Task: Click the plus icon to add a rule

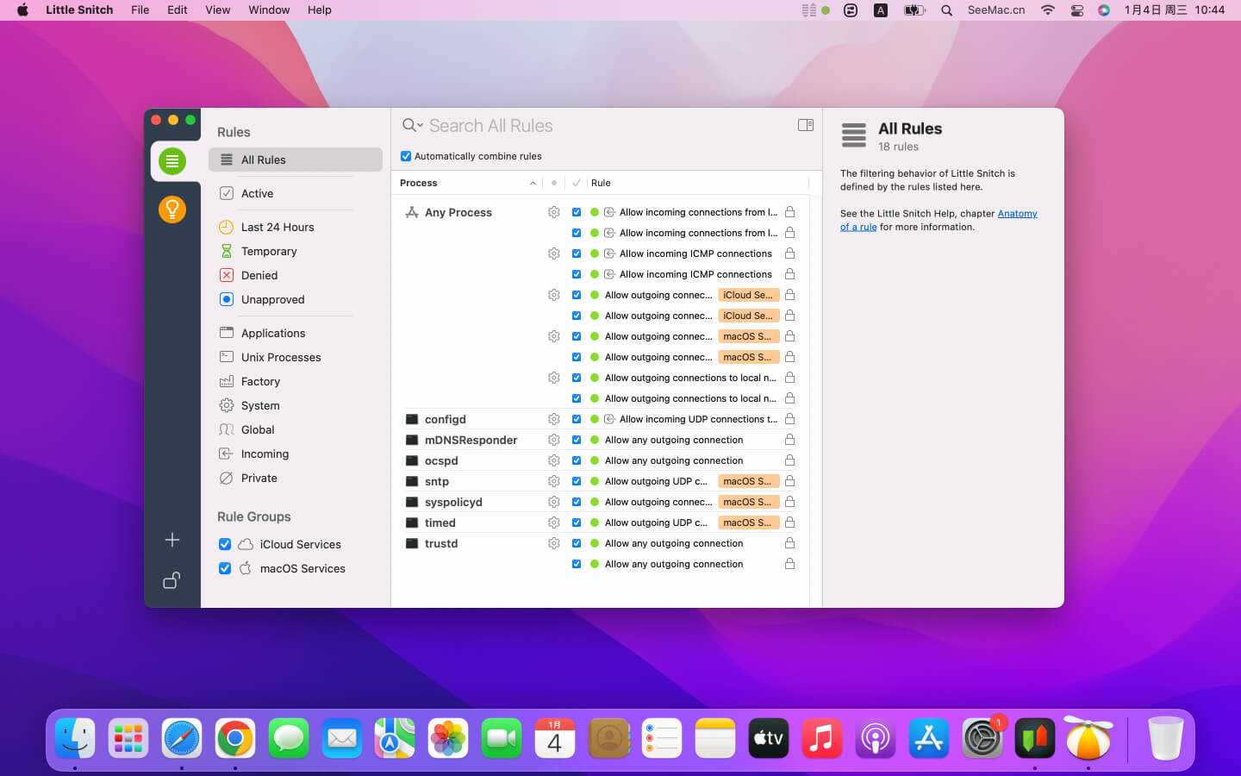Action: tap(172, 540)
